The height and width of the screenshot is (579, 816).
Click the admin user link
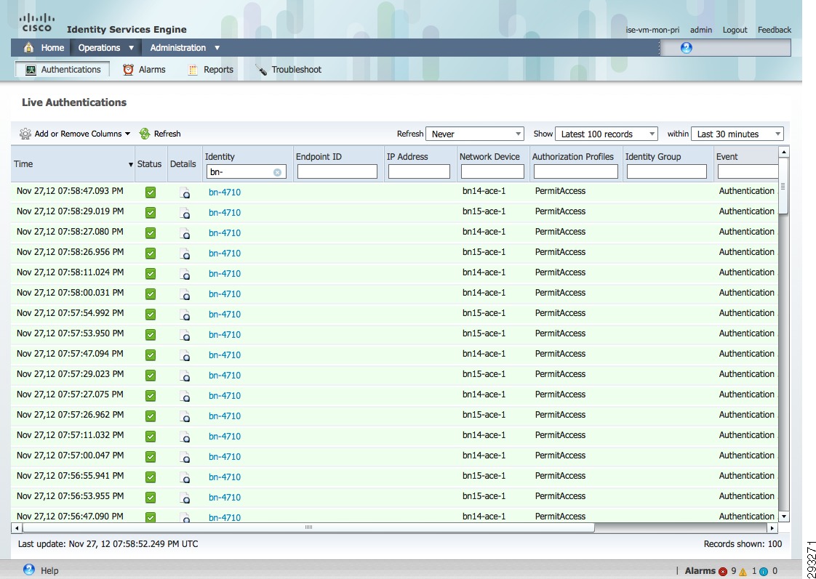(x=701, y=30)
